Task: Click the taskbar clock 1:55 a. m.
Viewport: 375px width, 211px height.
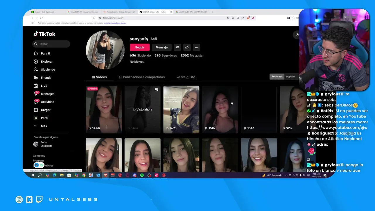Action: pyautogui.click(x=316, y=175)
